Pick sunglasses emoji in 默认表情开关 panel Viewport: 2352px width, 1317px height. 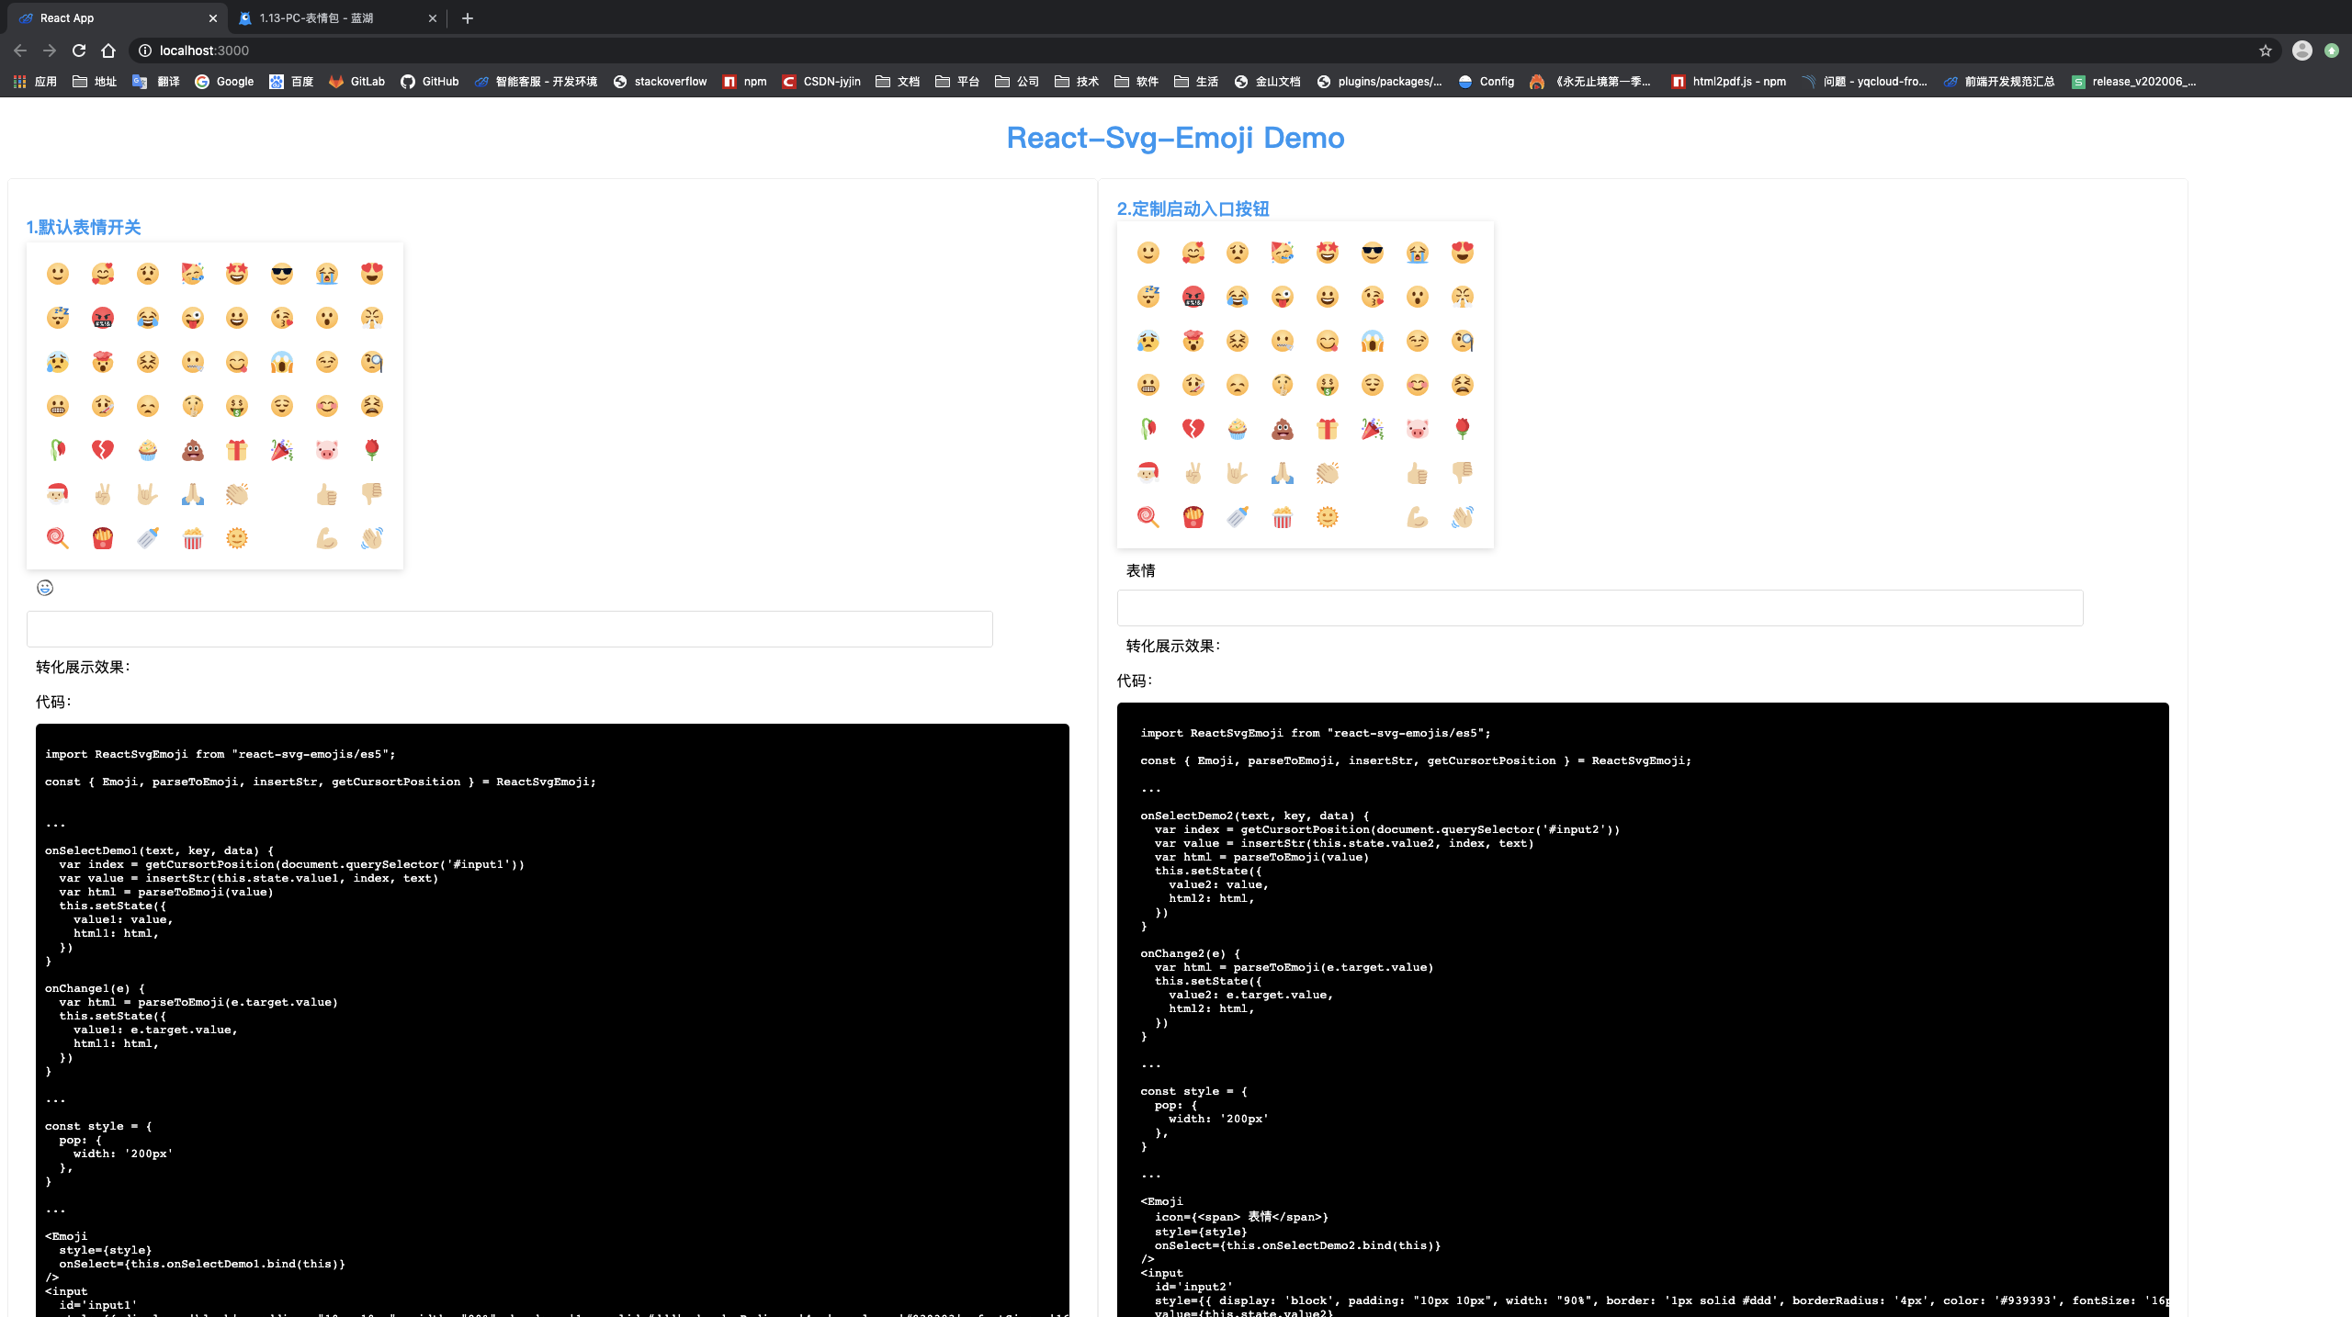(282, 274)
